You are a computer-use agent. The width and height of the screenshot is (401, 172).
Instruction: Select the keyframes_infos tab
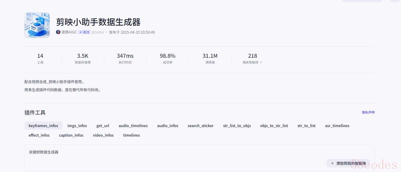(x=43, y=126)
